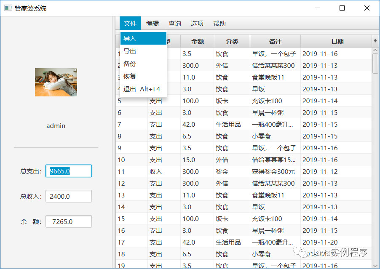380x269 pixels.
Task: Click the table vertical scrollbar thumb
Action: pos(375,64)
